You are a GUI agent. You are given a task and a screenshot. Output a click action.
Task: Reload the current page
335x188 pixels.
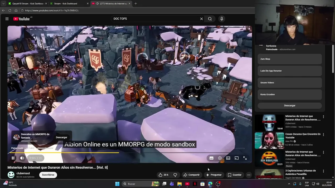10,10
